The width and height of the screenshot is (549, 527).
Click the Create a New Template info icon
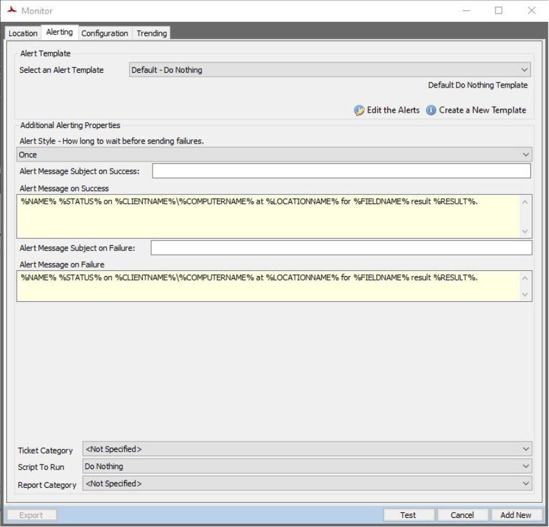point(431,110)
